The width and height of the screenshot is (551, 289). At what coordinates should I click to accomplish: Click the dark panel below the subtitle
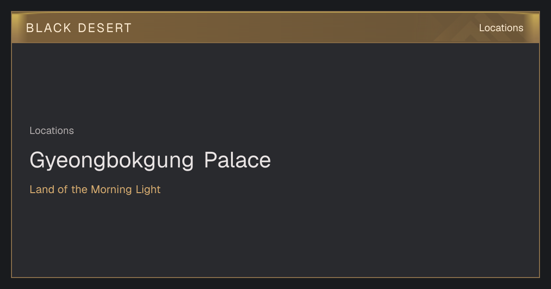pyautogui.click(x=275, y=236)
